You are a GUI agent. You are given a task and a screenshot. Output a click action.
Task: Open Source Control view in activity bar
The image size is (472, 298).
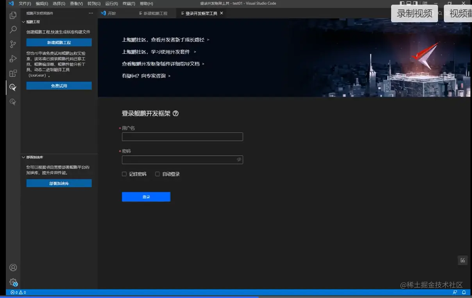point(13,44)
